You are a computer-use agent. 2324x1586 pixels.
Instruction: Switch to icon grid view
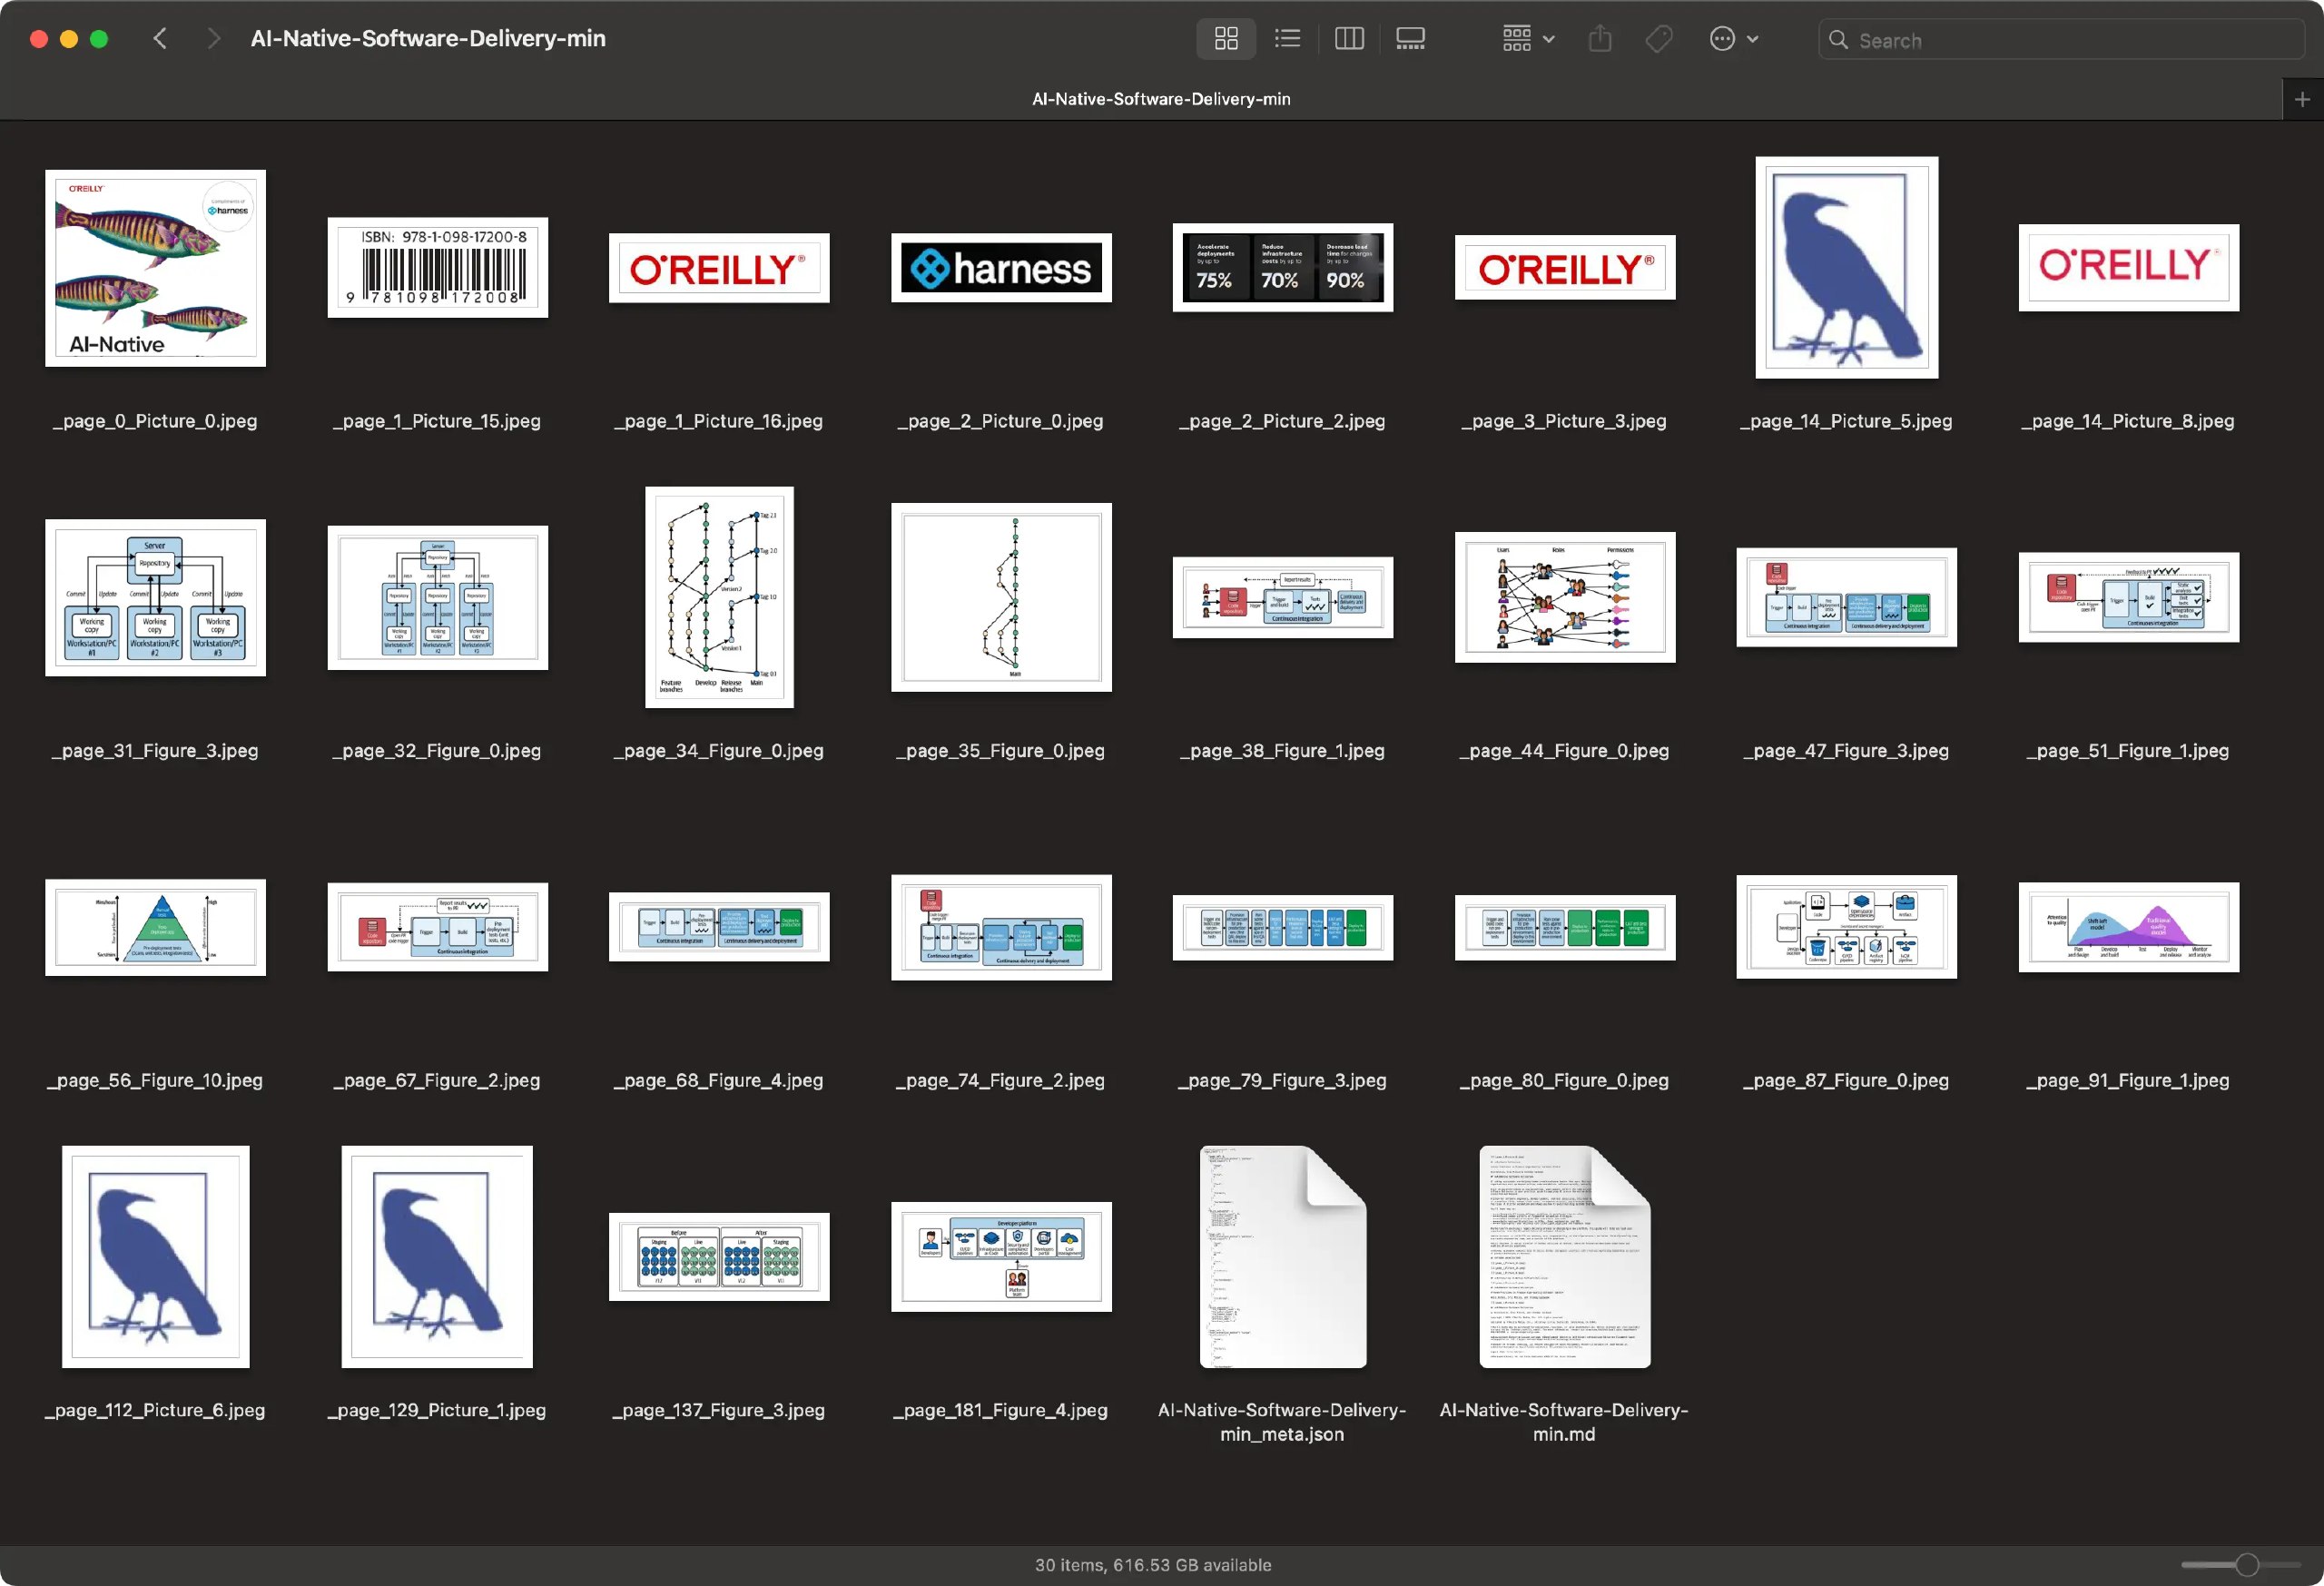click(1226, 39)
